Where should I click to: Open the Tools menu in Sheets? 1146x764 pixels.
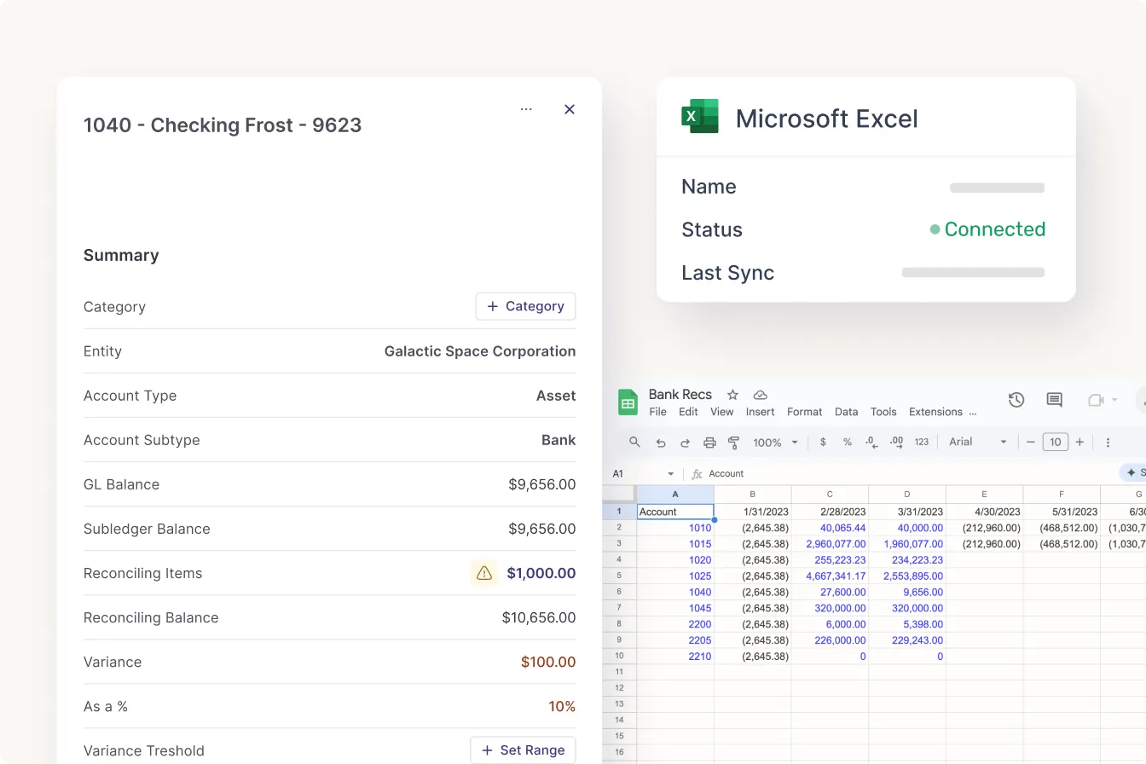(x=883, y=412)
